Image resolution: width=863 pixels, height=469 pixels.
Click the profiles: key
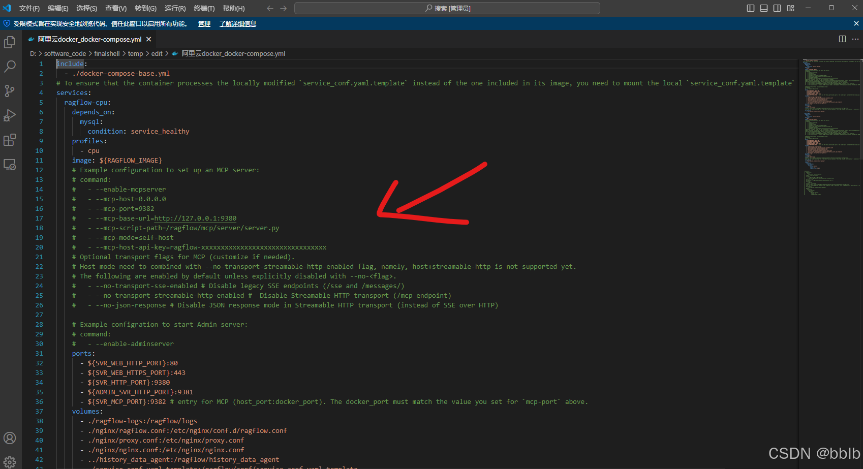(89, 141)
